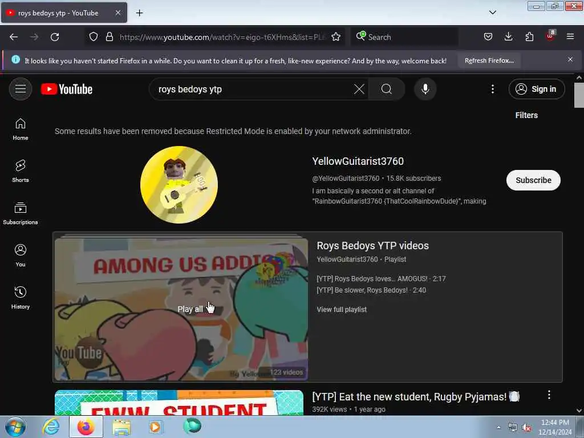This screenshot has width=584, height=438.
Task: Click YellowGuitarist3760 under the playlist title
Action: 347,259
